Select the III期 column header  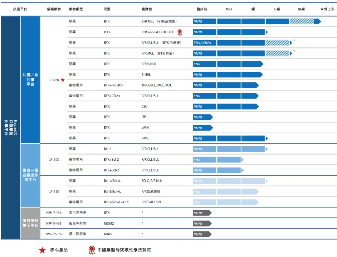pos(301,9)
